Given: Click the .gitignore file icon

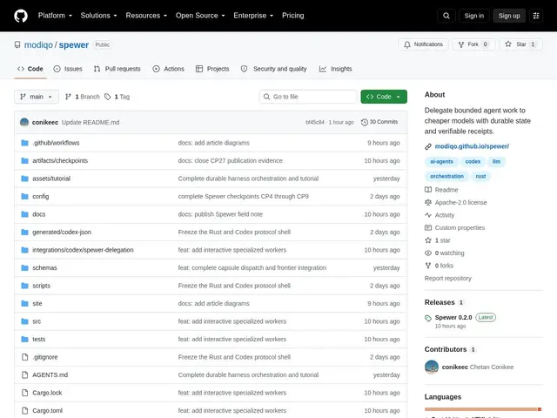Looking at the screenshot, I should [24, 357].
